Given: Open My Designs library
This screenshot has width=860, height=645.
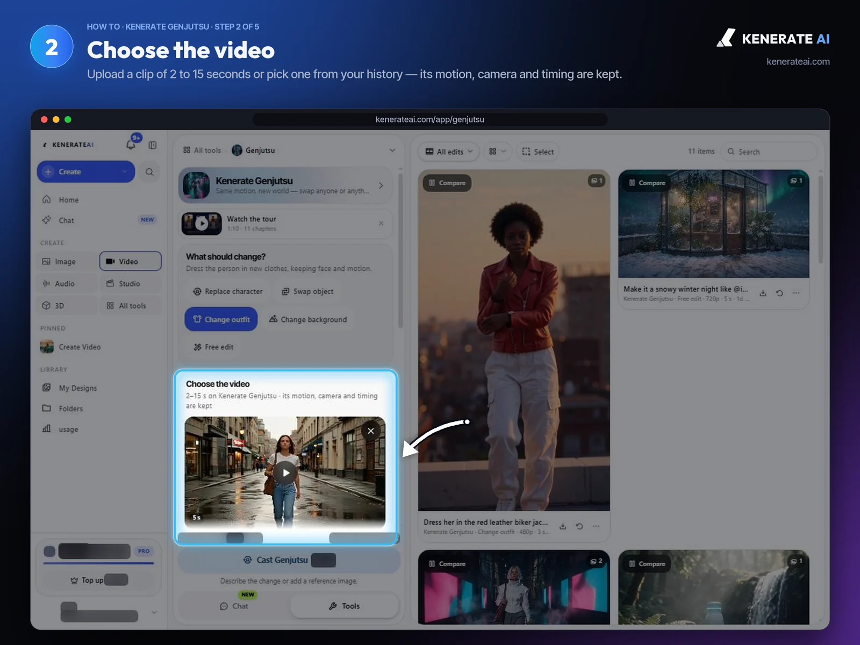Looking at the screenshot, I should 77,388.
